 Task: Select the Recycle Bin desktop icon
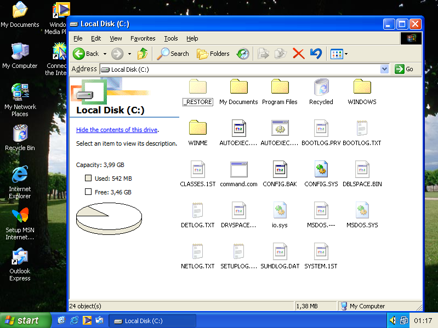[x=20, y=137]
